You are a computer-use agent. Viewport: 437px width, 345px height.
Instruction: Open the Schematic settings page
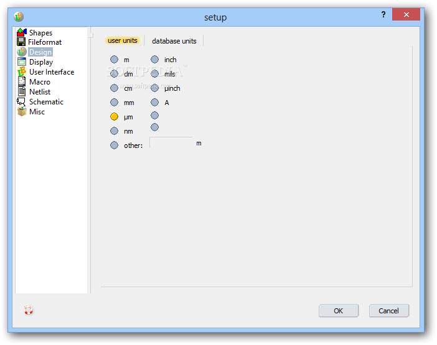46,102
